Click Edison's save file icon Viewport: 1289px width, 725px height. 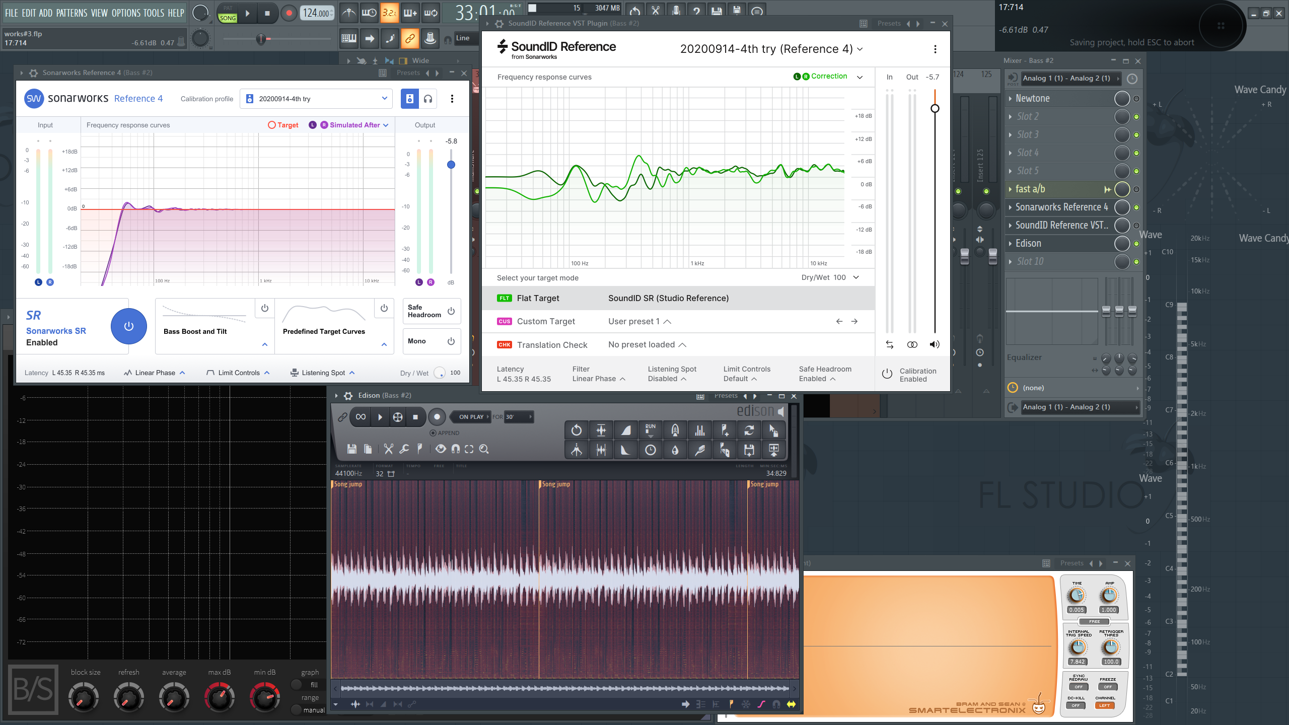point(351,449)
